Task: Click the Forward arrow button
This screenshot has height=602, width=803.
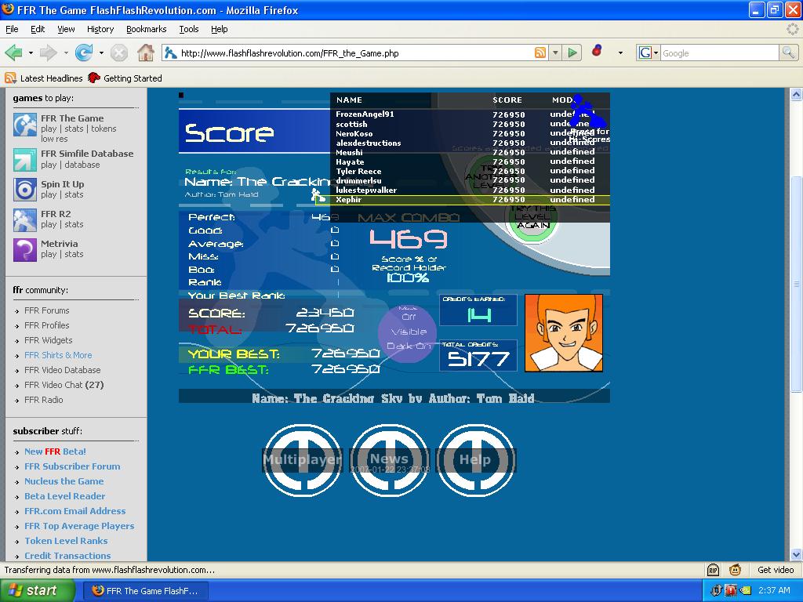Action: 48,53
